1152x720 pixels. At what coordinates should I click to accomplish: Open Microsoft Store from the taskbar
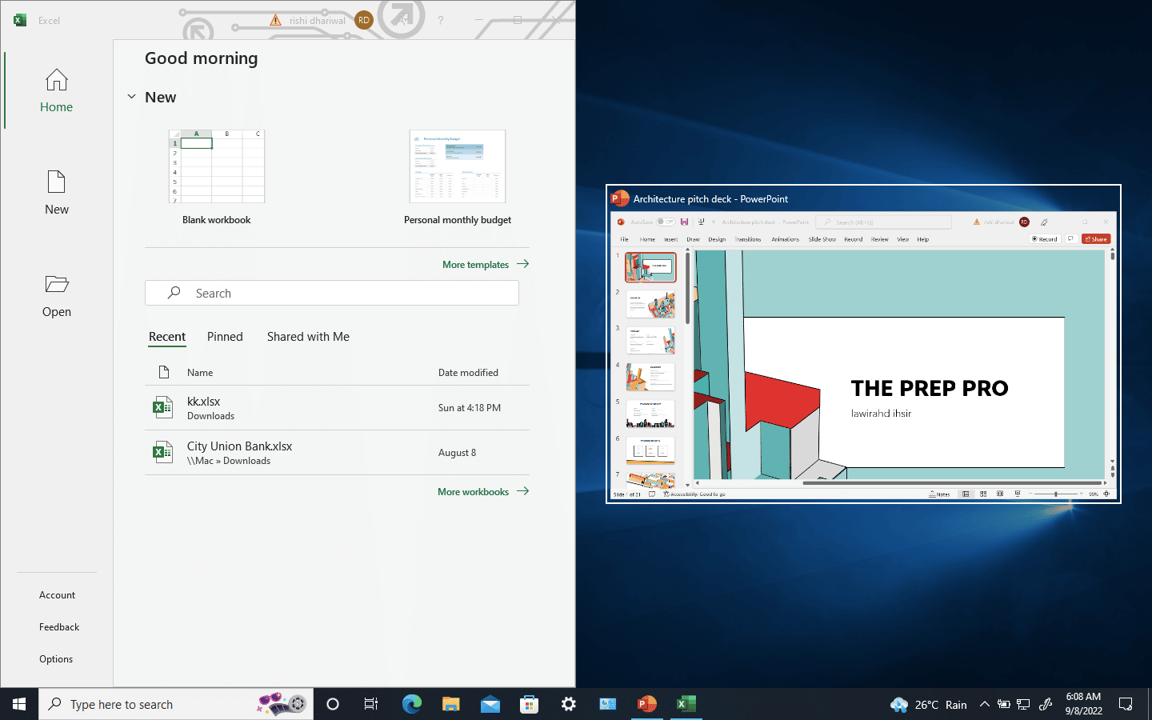point(529,704)
